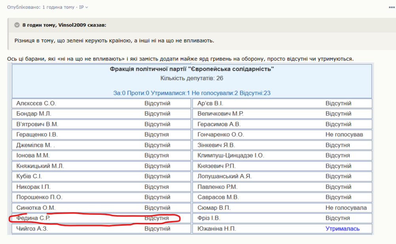
Task: Select the name 'Зінкевич Я.В.'
Action: pyautogui.click(x=216, y=145)
